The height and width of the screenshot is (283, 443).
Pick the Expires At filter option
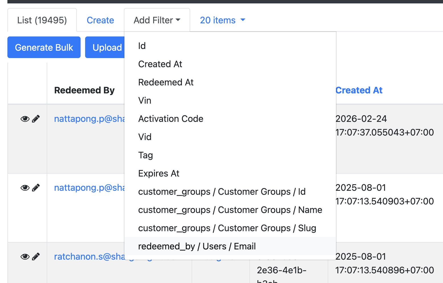pyautogui.click(x=159, y=173)
